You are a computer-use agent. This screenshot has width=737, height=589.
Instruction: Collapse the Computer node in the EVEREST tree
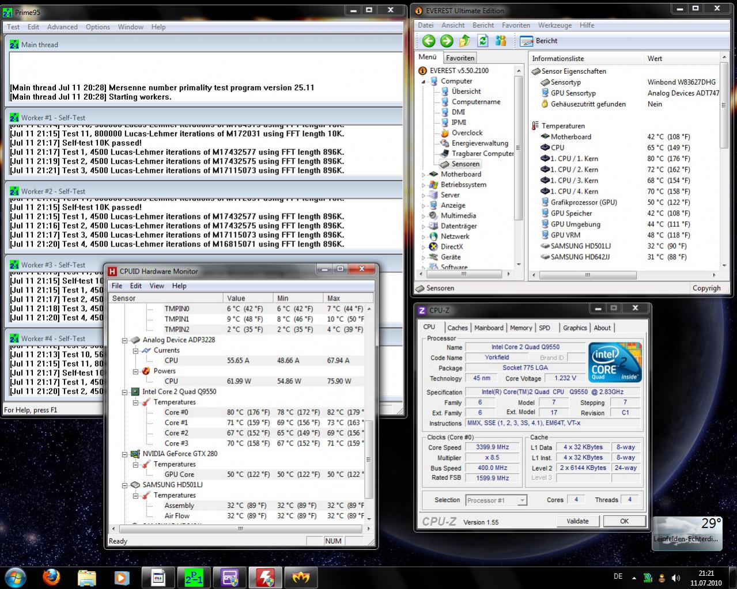click(x=424, y=81)
